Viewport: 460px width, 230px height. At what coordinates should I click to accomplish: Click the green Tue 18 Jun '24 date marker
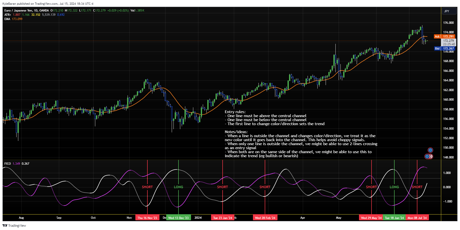point(395,218)
